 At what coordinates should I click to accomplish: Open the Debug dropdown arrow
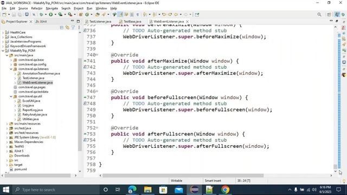pos(46,15)
